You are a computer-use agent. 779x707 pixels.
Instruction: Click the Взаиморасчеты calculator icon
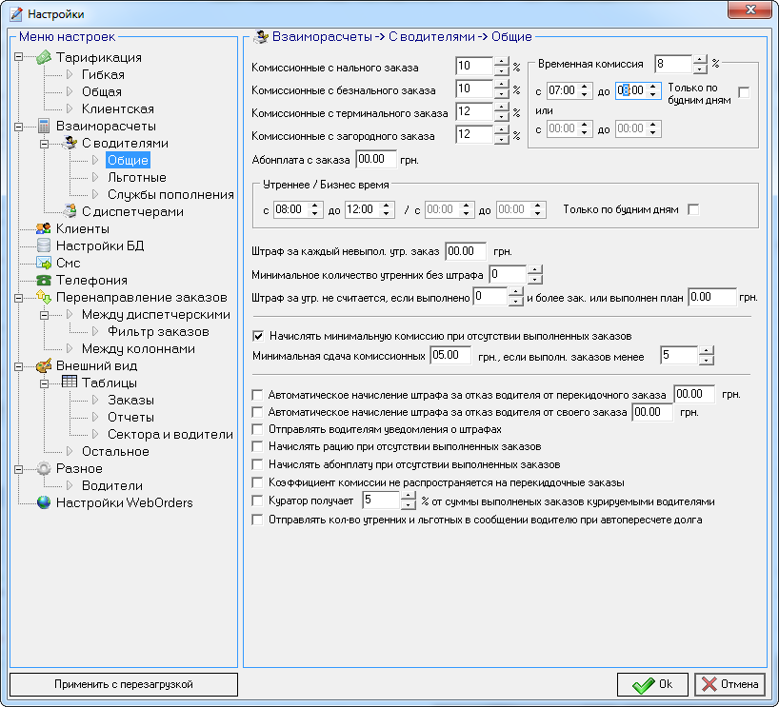(x=44, y=126)
